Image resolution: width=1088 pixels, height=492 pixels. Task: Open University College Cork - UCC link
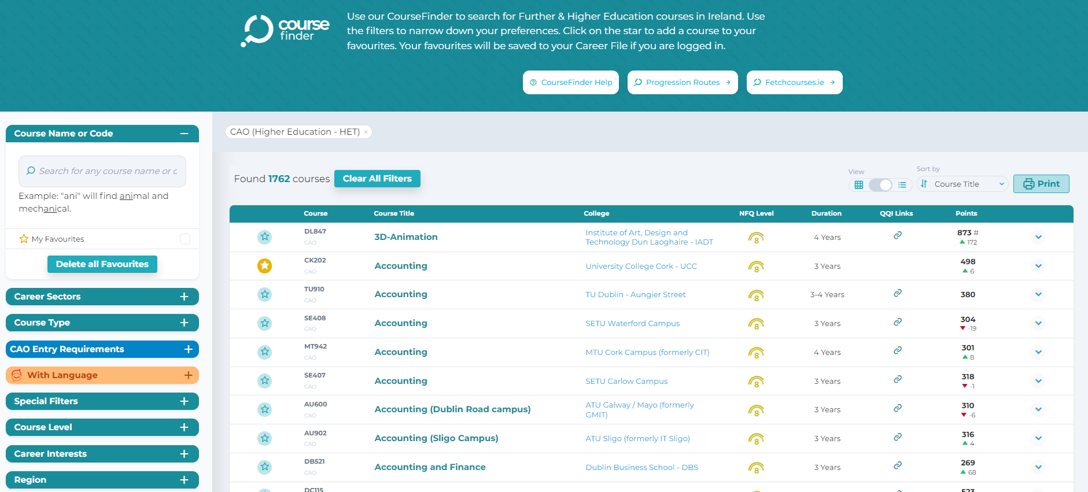(x=641, y=266)
